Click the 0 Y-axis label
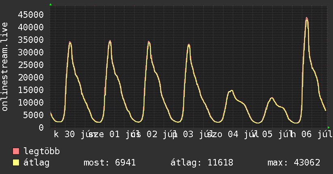 41,127
